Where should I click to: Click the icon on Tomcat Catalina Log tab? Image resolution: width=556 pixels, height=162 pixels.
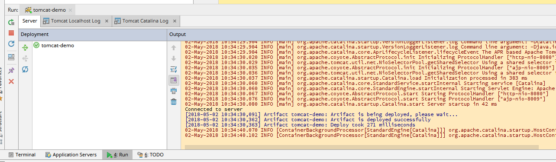point(118,21)
